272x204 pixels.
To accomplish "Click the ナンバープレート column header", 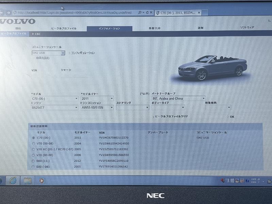I will coord(158,132).
